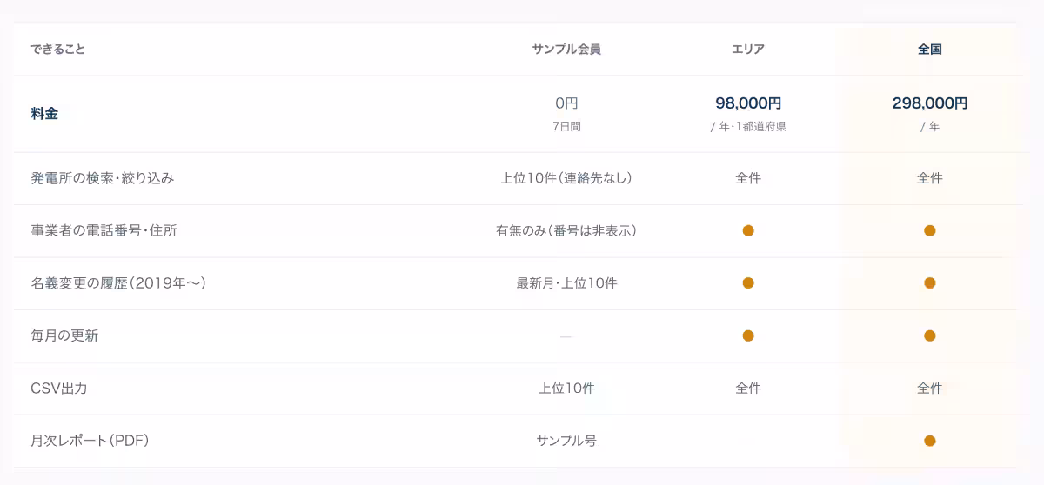Click the orange dot for 電話番号・住所 under 全国
This screenshot has height=485, width=1044.
(x=930, y=230)
